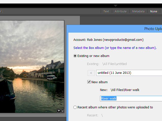This screenshot has height=121, width=162.
Task: Click the Account Rob Jones email text
Action: coord(108,40)
